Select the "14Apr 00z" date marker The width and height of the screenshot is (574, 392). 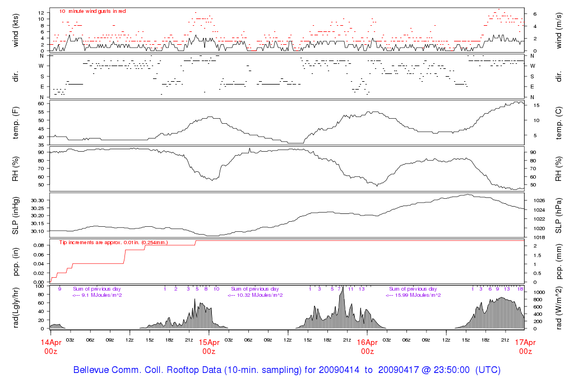[51, 347]
